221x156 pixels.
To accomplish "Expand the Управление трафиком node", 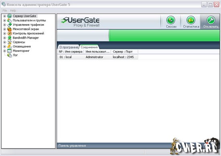I will coord(4,25).
